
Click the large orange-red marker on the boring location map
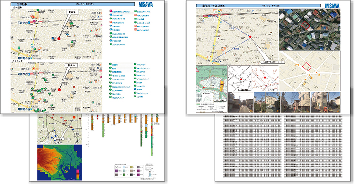tap(74, 117)
